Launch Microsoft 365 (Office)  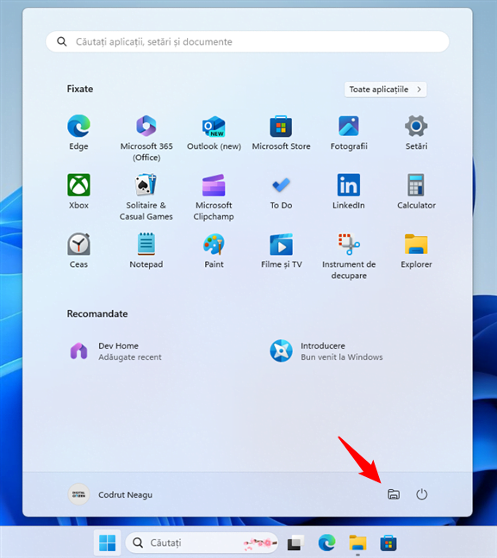tap(146, 138)
